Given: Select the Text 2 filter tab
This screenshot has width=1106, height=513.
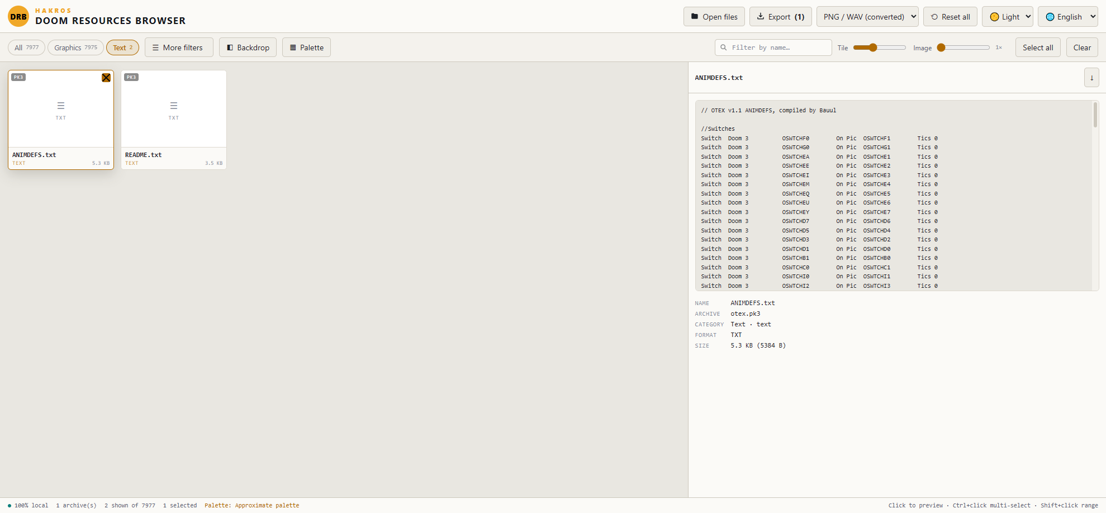Looking at the screenshot, I should [x=122, y=47].
